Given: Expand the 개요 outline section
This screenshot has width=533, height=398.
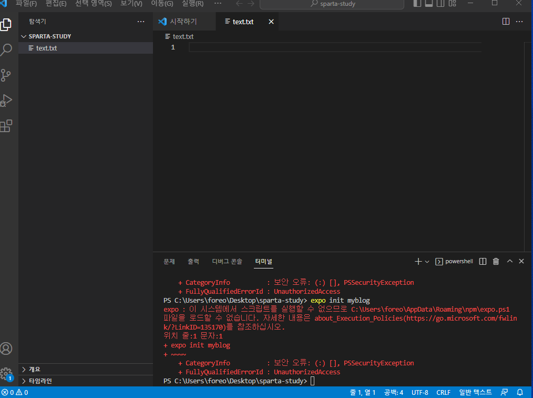Looking at the screenshot, I should pyautogui.click(x=86, y=369).
